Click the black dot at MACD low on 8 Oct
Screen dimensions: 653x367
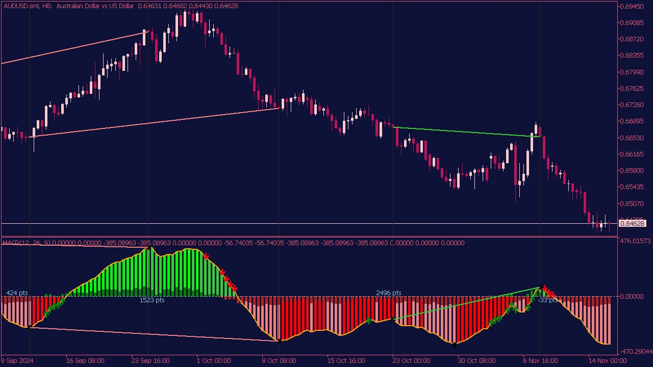[x=279, y=341]
